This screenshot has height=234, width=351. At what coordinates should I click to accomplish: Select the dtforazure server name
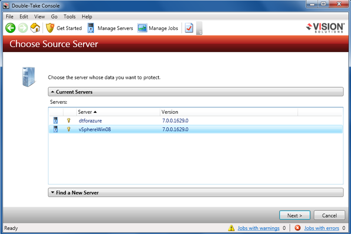pos(90,121)
